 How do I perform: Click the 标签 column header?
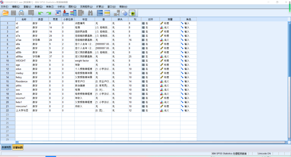click(x=85, y=19)
